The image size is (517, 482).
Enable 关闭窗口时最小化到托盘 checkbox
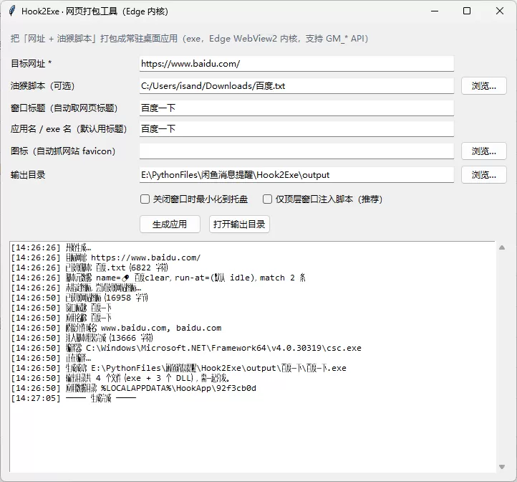(145, 199)
